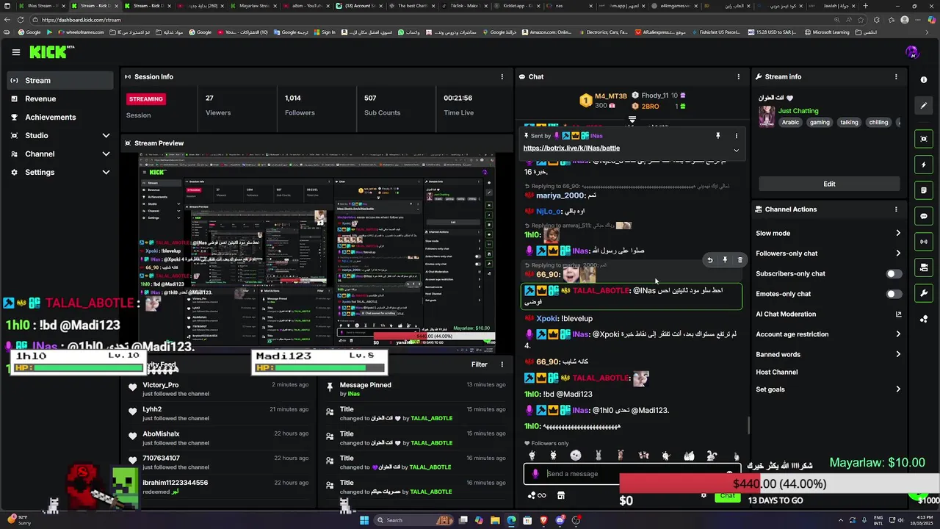Click the notes document icon in right rail

[924, 190]
